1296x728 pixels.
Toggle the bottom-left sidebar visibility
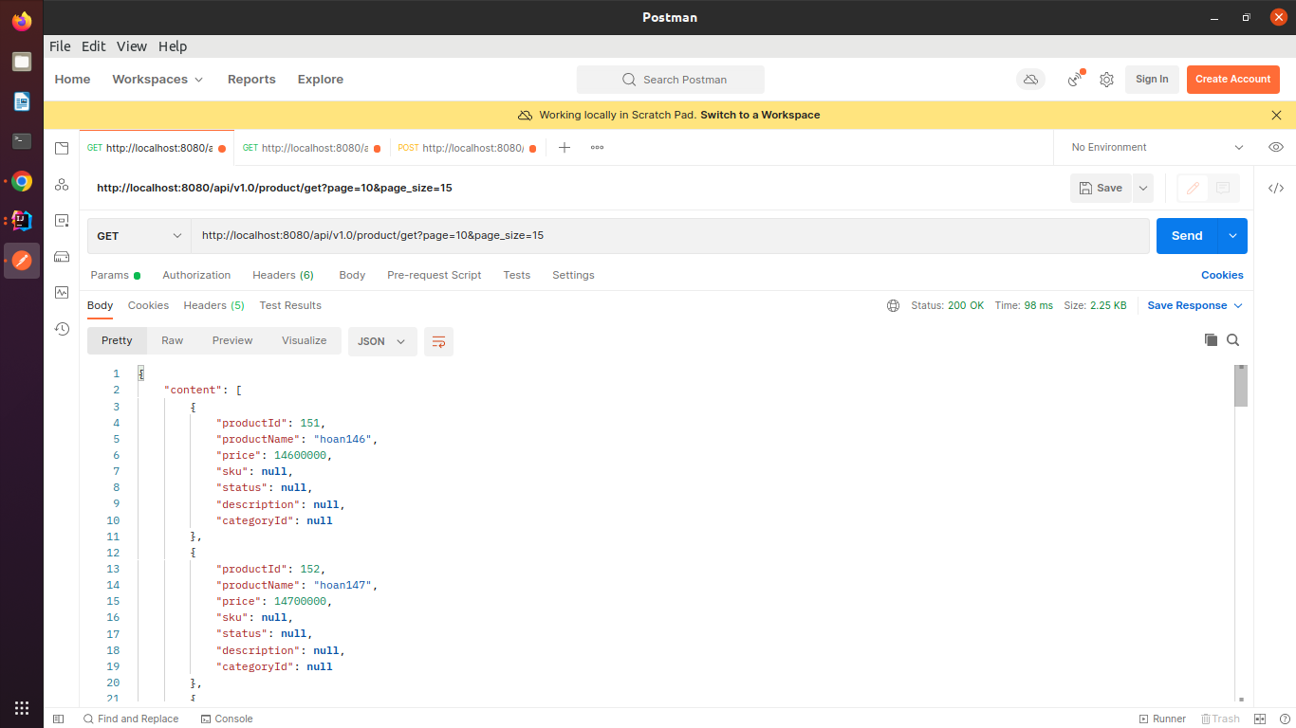point(58,719)
